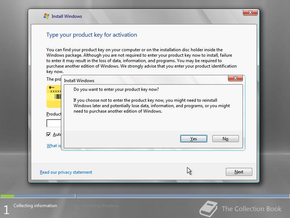Click the Windows flag icon in title bar
The image size is (290, 218).
coord(46,16)
